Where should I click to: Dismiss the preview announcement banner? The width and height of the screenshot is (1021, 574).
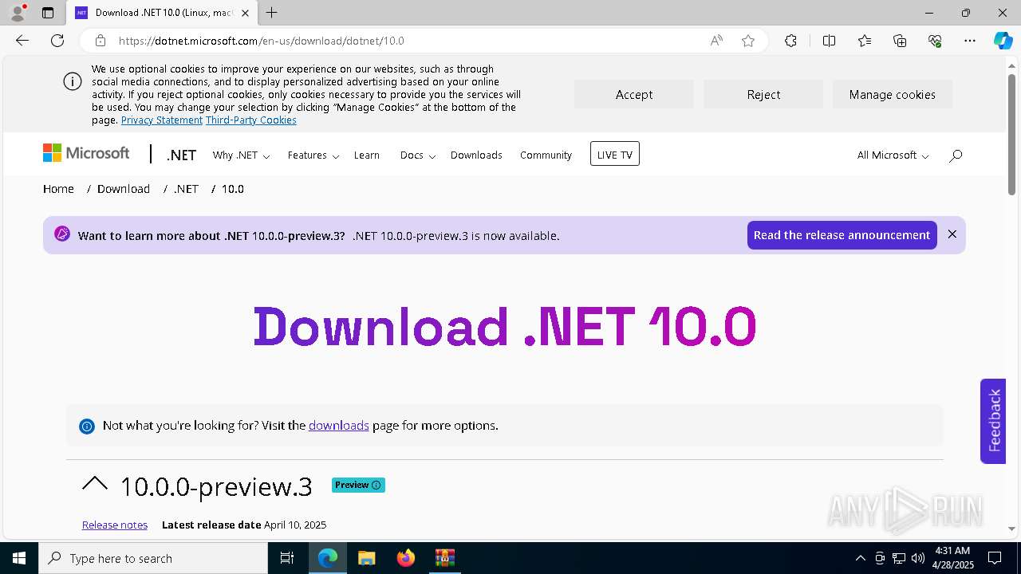[x=952, y=234]
